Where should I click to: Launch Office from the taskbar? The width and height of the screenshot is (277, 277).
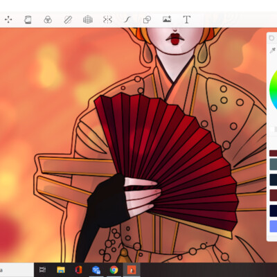[78, 269]
